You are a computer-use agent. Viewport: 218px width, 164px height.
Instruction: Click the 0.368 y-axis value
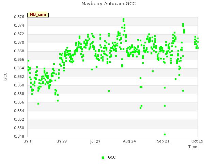click(19, 51)
